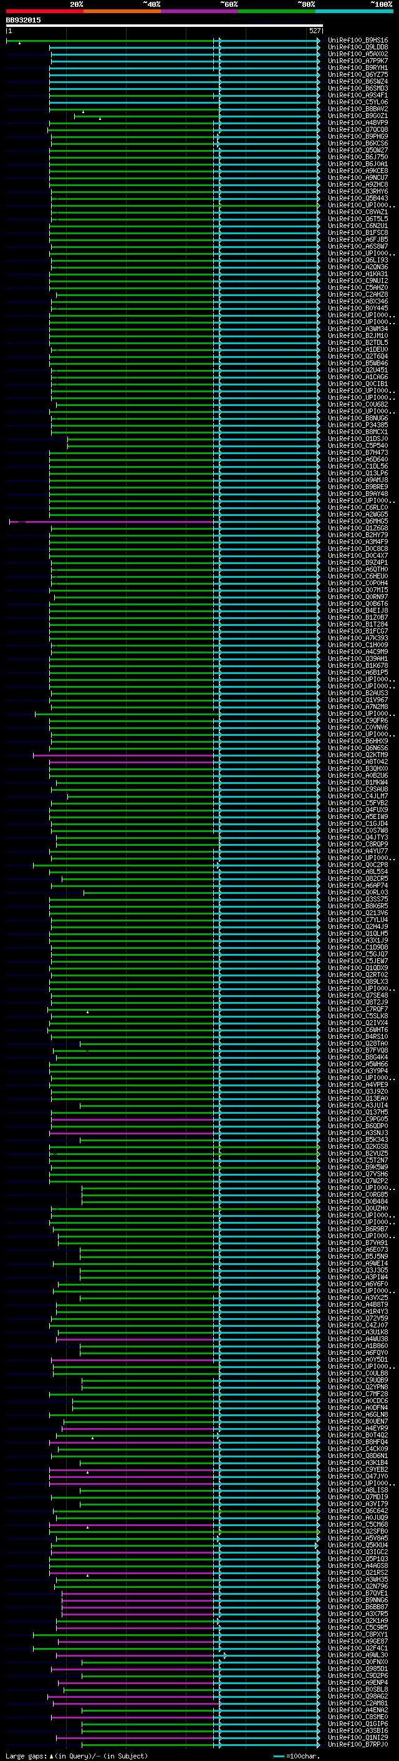Select hit label UniRef100_B7QVE1
Viewport: 399px width, 1761px height.
(358, 1594)
